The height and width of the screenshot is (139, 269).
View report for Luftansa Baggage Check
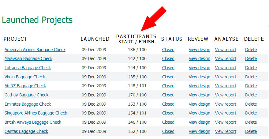pyautogui.click(x=226, y=68)
